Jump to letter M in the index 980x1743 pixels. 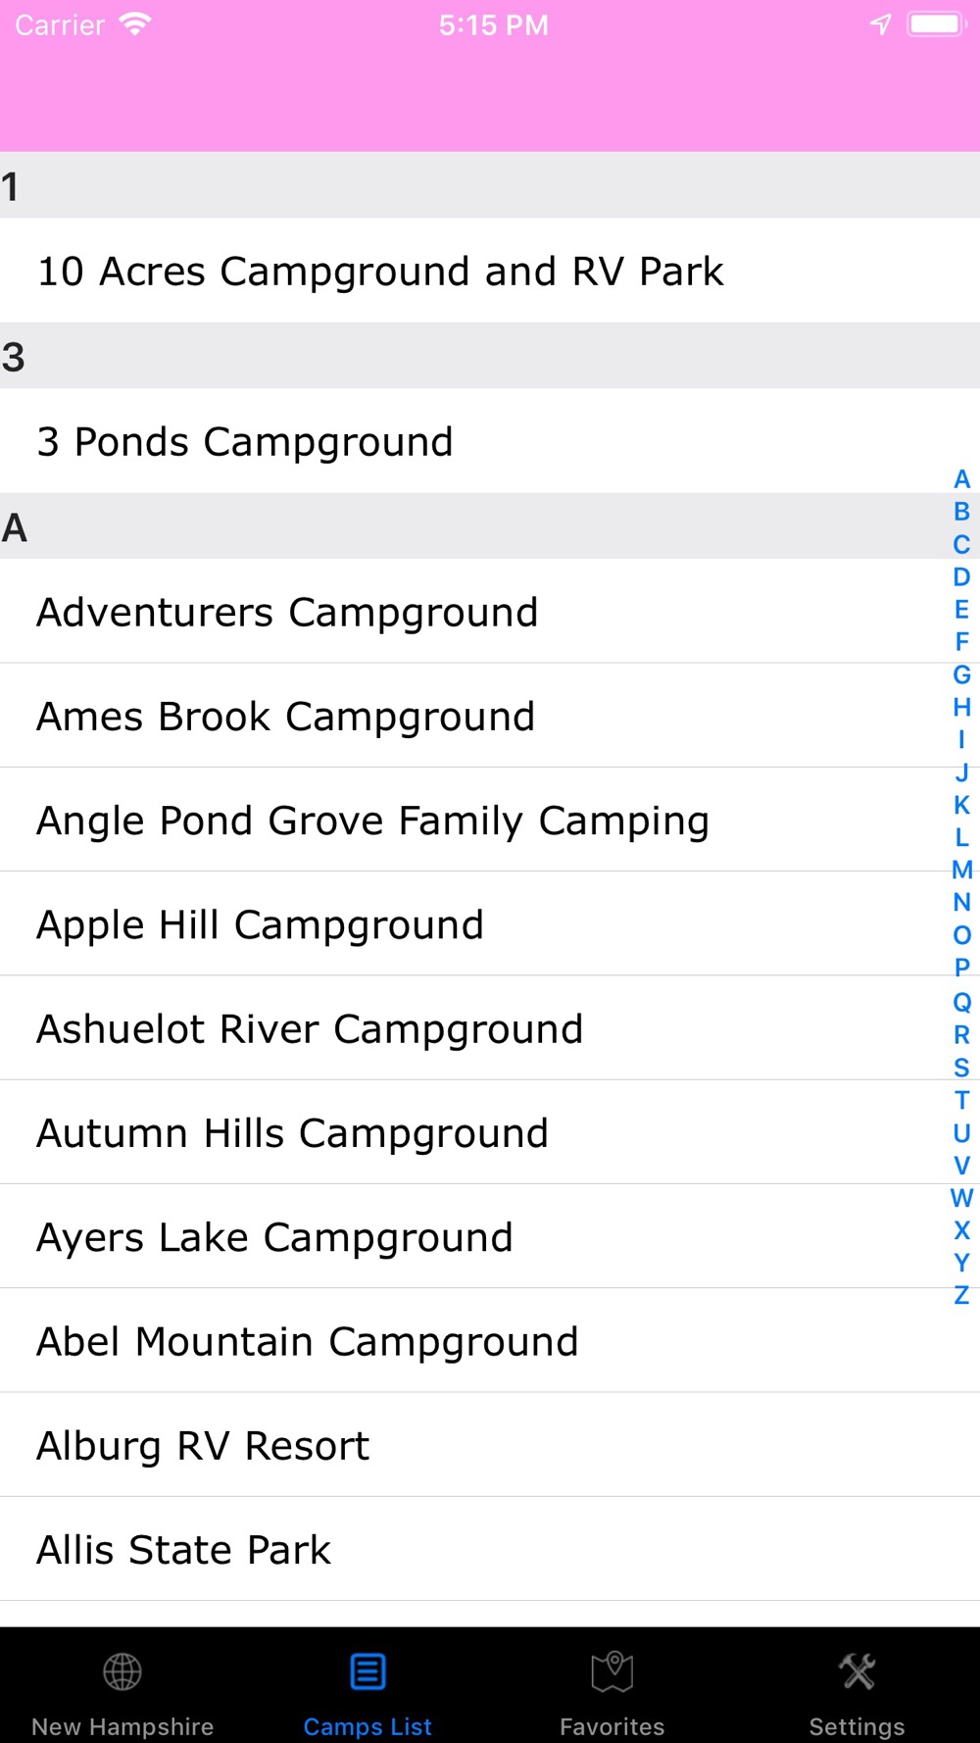961,870
